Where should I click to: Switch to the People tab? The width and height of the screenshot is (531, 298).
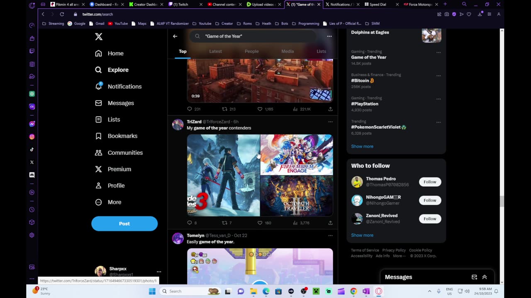251,51
